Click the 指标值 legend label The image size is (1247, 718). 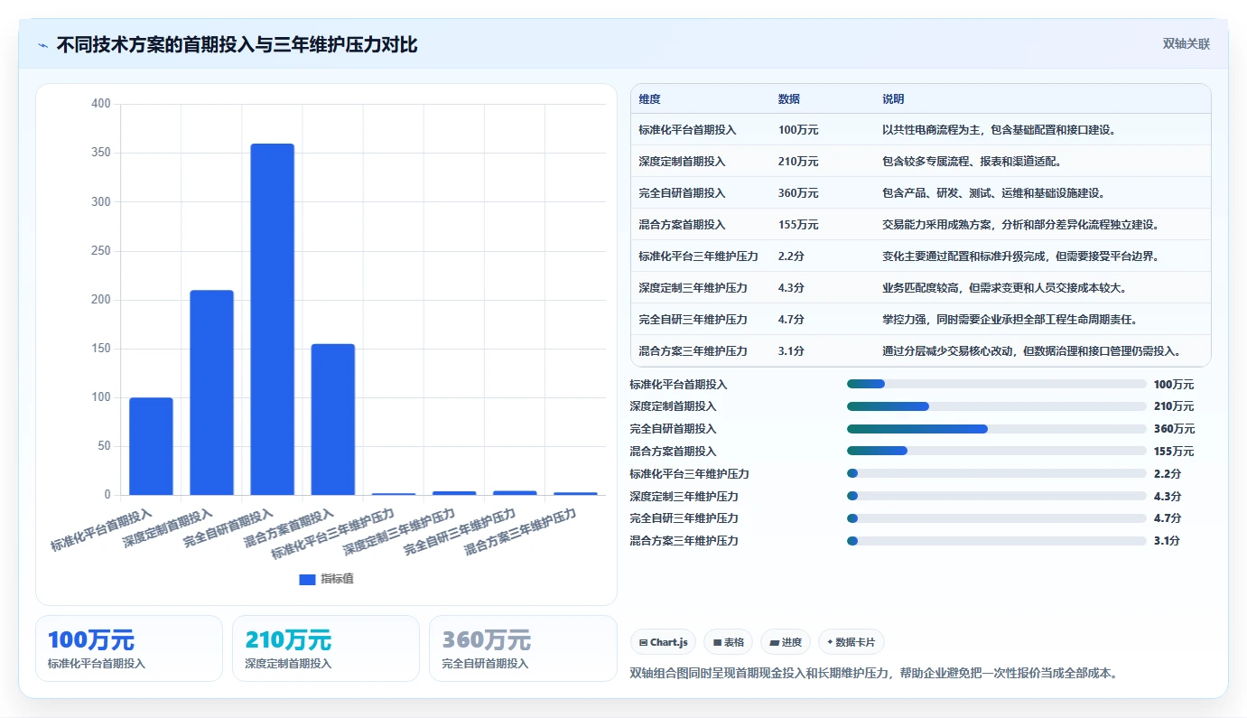(337, 579)
